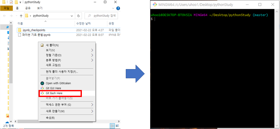Sort by the 유형 column header
This screenshot has width=280, height=129.
pos(111,23)
